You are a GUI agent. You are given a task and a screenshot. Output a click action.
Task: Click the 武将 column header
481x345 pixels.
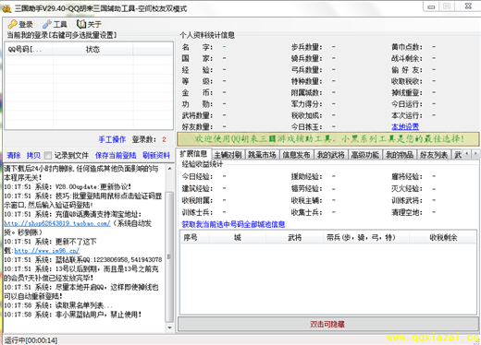(x=295, y=237)
